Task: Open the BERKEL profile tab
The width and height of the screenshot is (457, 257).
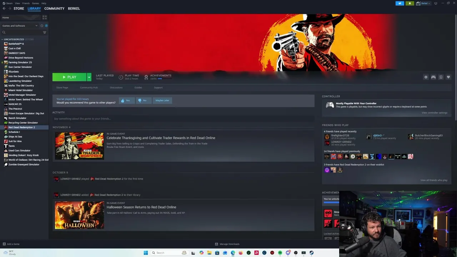Action: tap(74, 9)
